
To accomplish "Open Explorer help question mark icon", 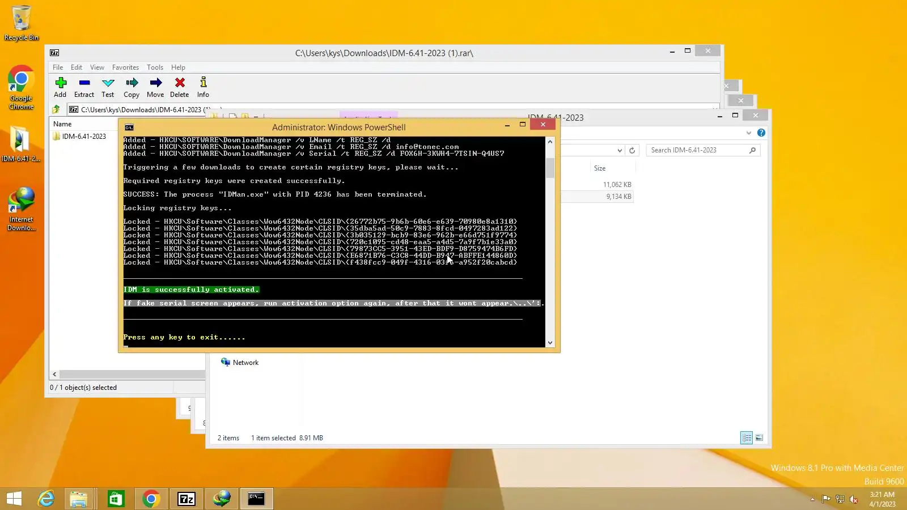I will tap(761, 133).
